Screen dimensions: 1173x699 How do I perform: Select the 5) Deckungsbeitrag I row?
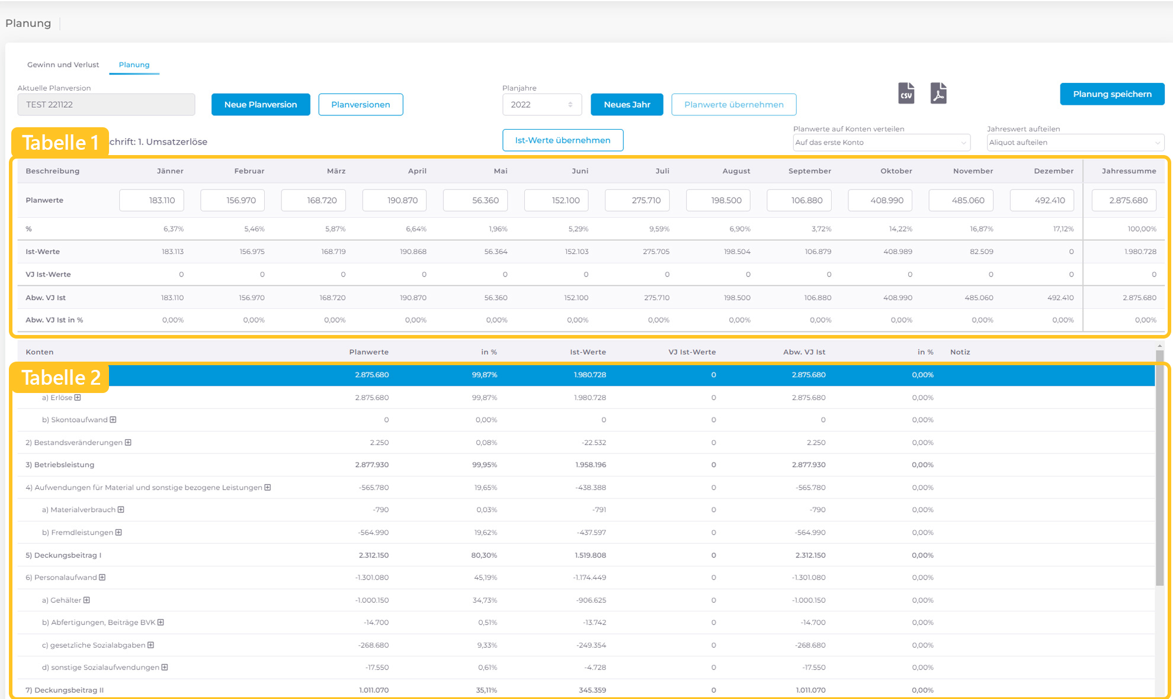586,555
